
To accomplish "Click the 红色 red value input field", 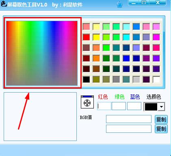I will click(x=104, y=106).
